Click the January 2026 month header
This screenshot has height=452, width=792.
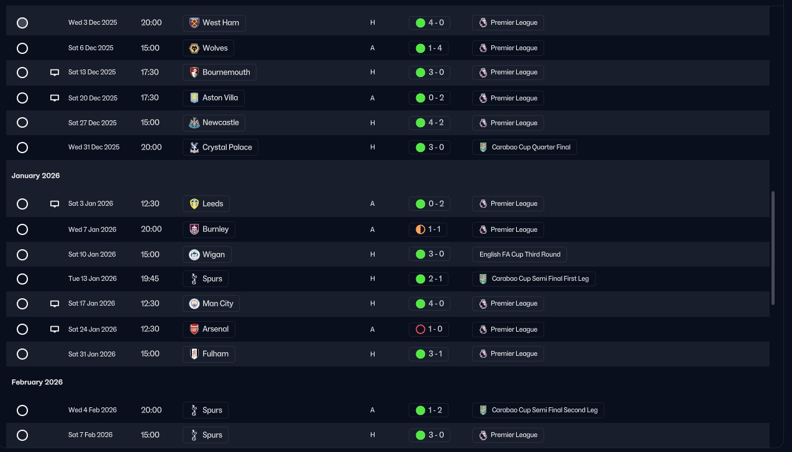pyautogui.click(x=36, y=176)
